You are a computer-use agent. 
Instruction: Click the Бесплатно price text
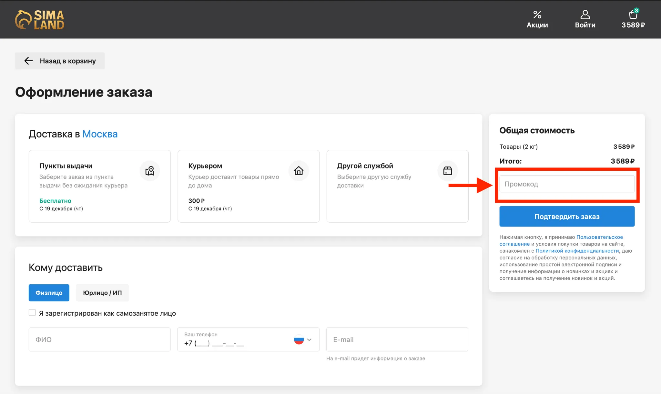[x=55, y=201]
